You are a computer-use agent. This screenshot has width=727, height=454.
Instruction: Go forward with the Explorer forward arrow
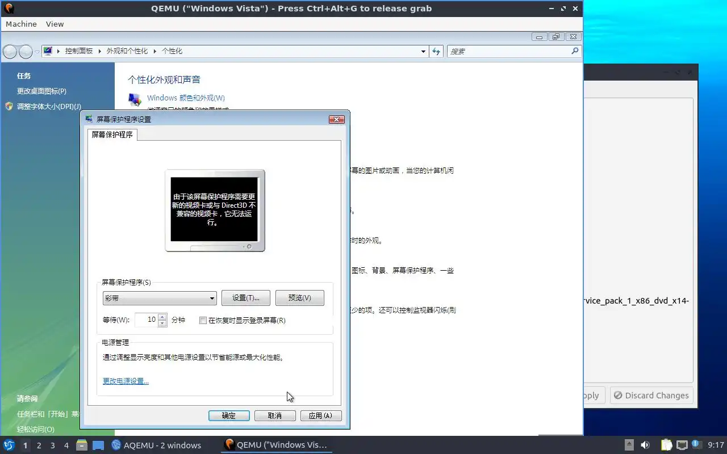click(x=26, y=52)
